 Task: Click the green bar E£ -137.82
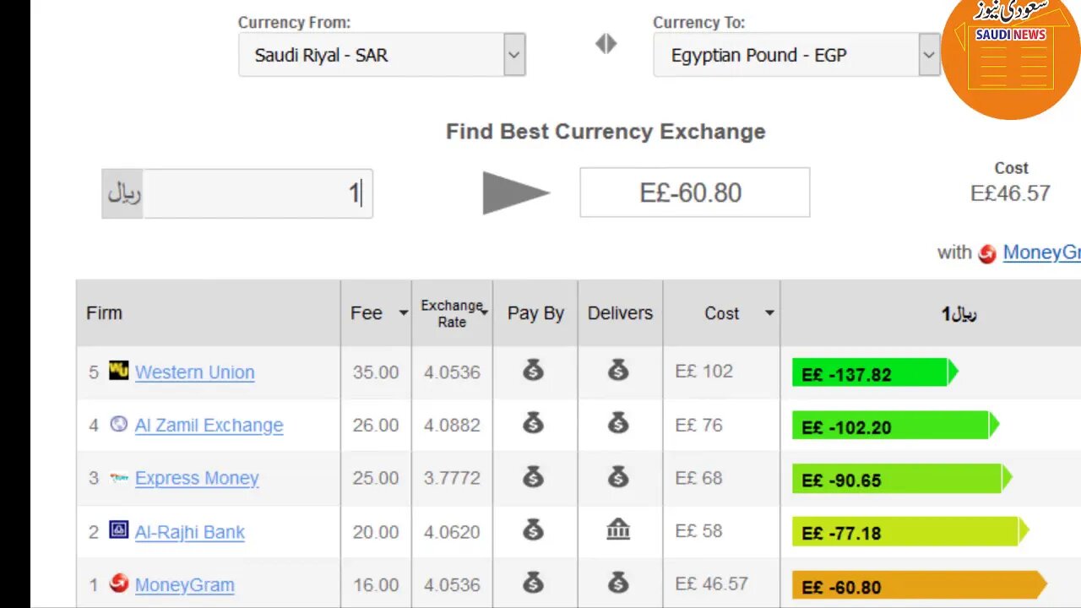click(x=875, y=373)
